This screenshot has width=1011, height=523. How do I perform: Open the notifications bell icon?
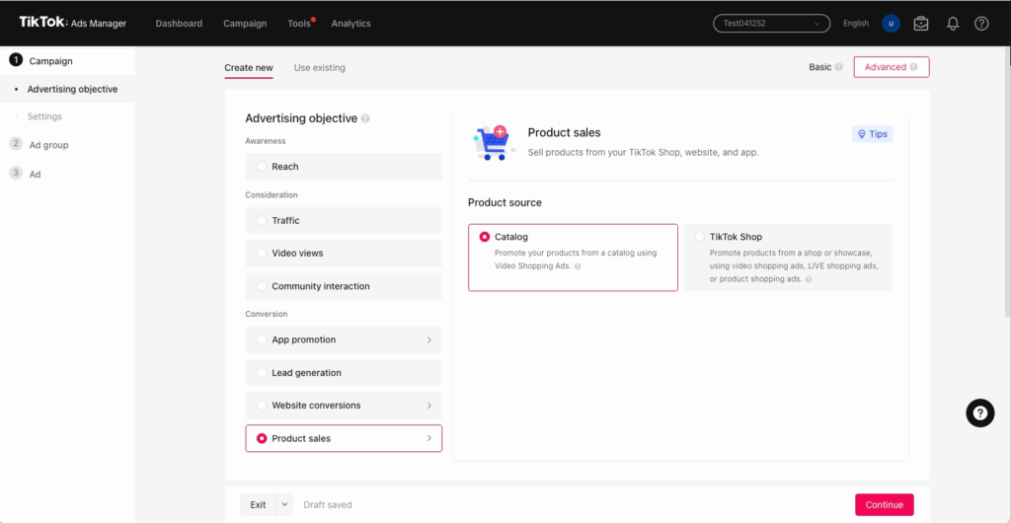pyautogui.click(x=953, y=24)
